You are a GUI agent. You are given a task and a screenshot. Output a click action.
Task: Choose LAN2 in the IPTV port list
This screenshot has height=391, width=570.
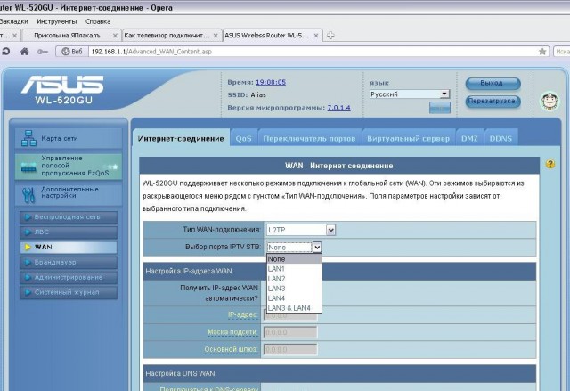294,279
